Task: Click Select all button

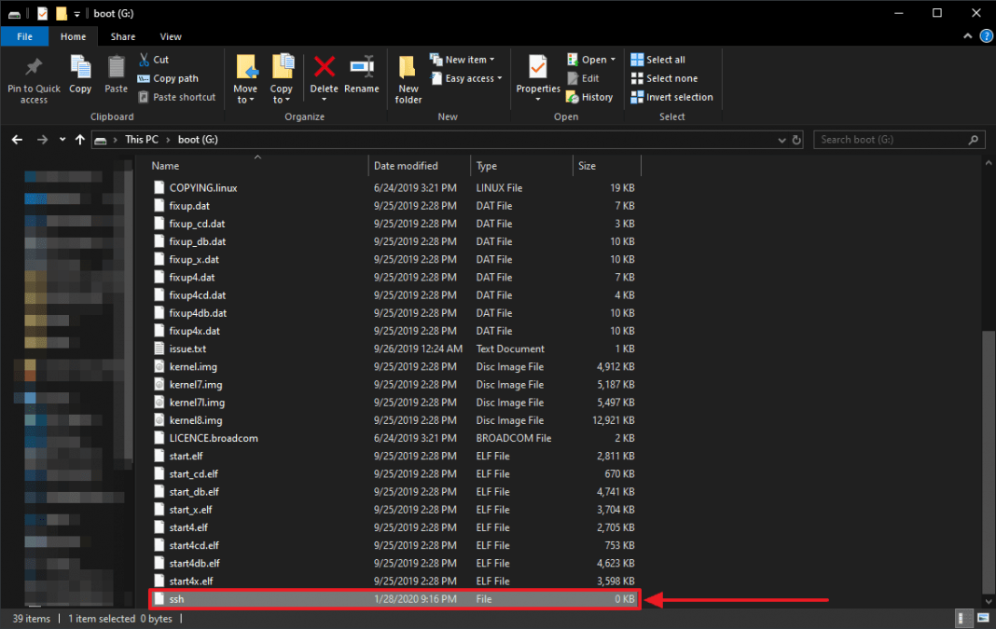Action: 658,60
